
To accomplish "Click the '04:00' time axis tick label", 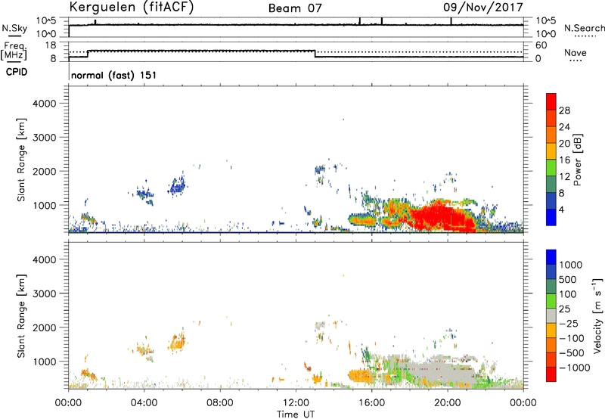I will 144,403.
